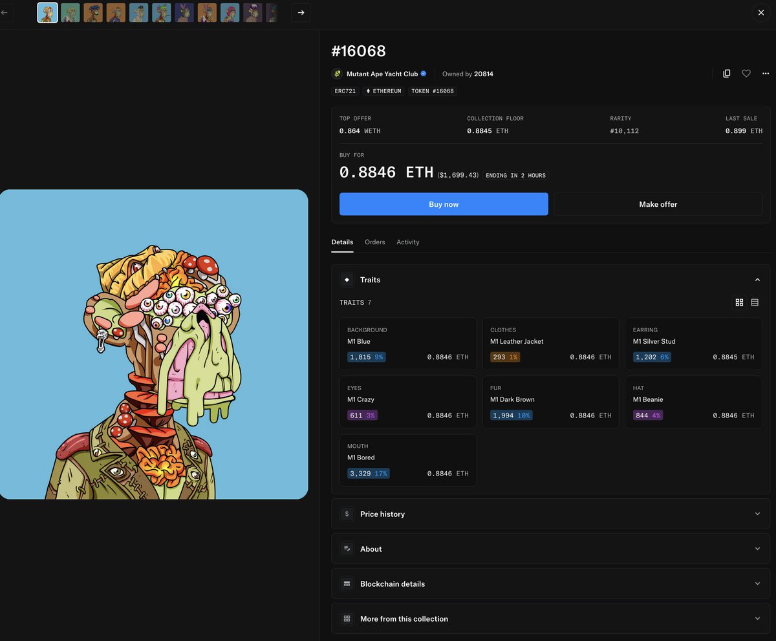
Task: Click the ERC721 tag
Action: coord(345,91)
